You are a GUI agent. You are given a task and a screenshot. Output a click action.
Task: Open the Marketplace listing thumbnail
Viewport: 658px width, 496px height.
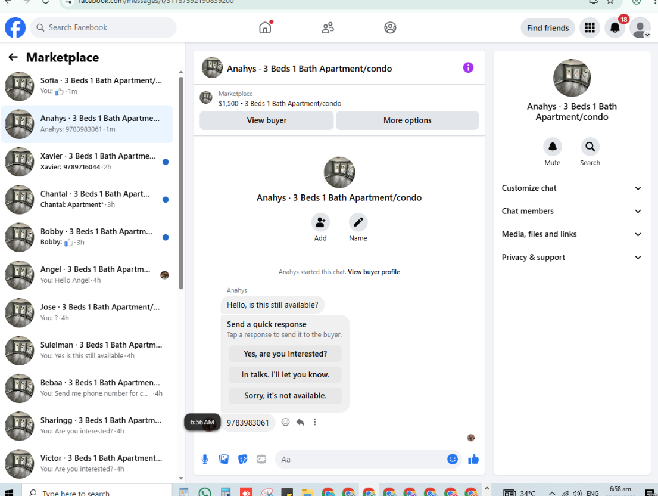pyautogui.click(x=205, y=97)
